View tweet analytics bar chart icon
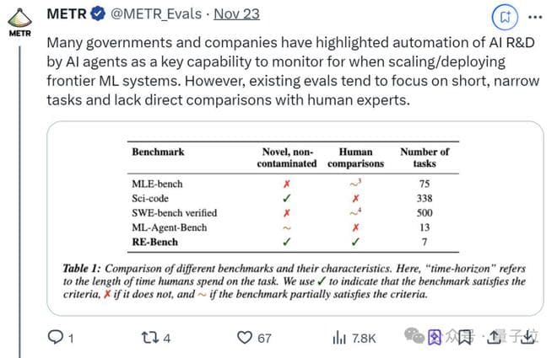 pyautogui.click(x=339, y=337)
